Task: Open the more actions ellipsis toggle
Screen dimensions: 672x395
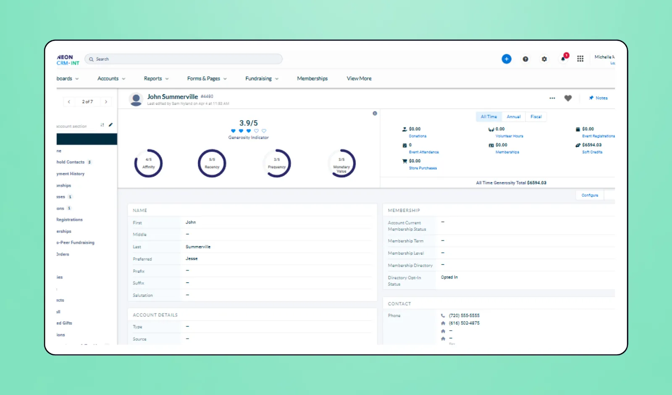Action: tap(552, 98)
